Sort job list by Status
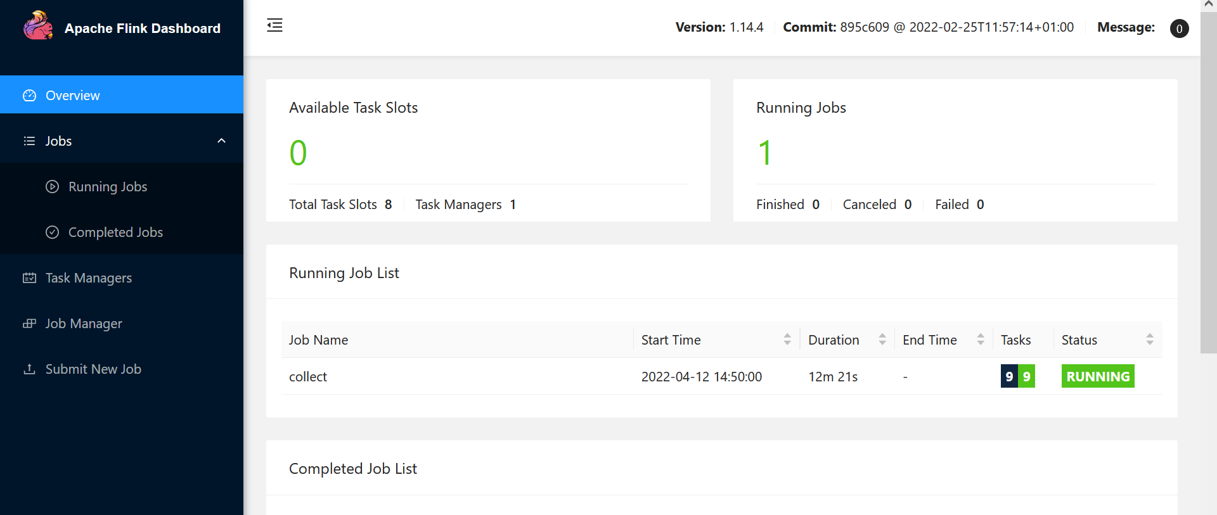 1149,340
